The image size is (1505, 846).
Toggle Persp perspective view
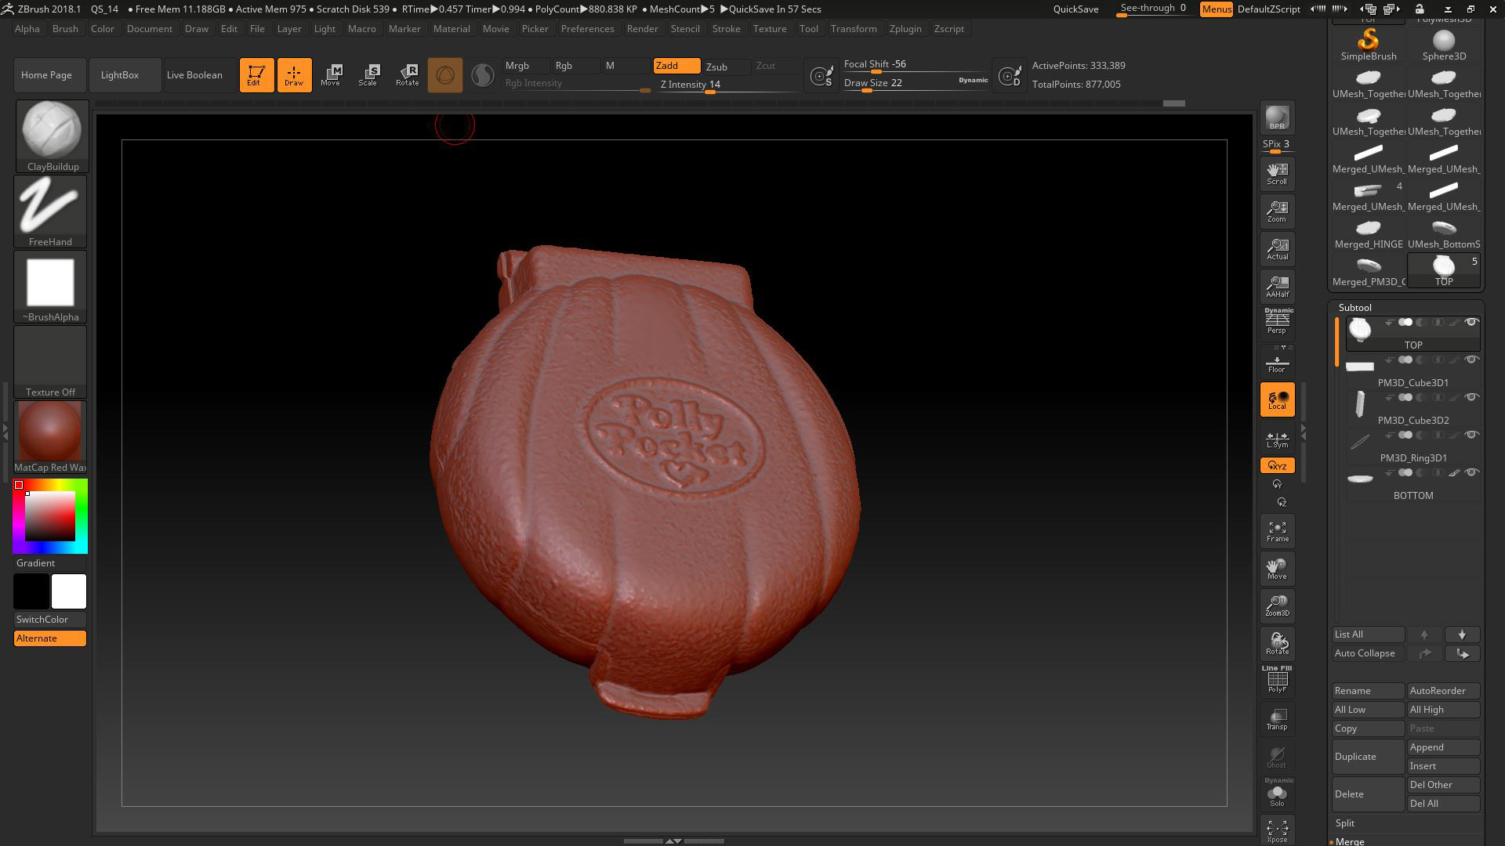point(1277,322)
